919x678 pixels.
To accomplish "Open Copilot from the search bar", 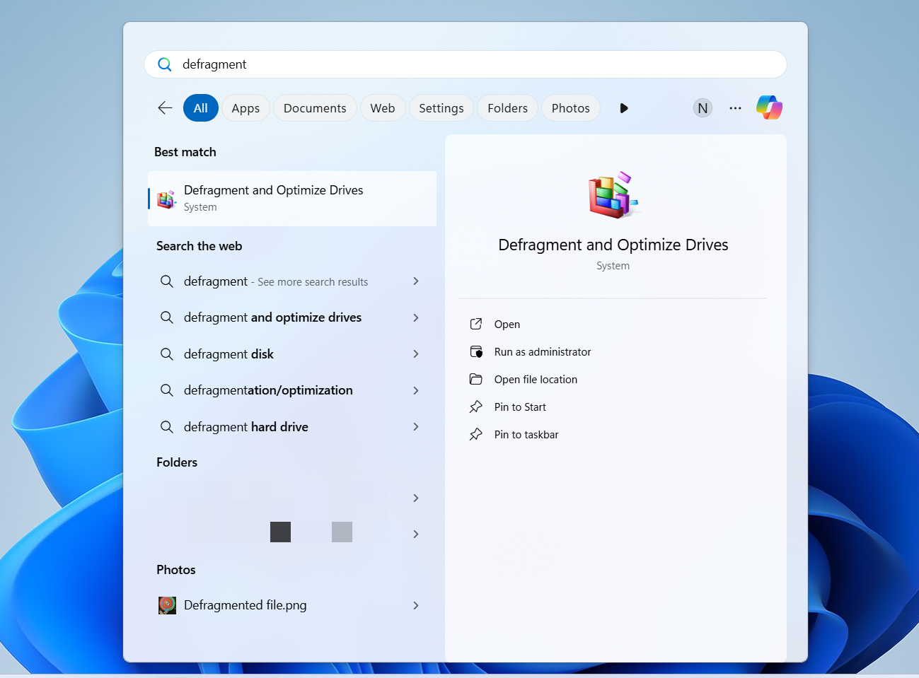I will [x=769, y=107].
